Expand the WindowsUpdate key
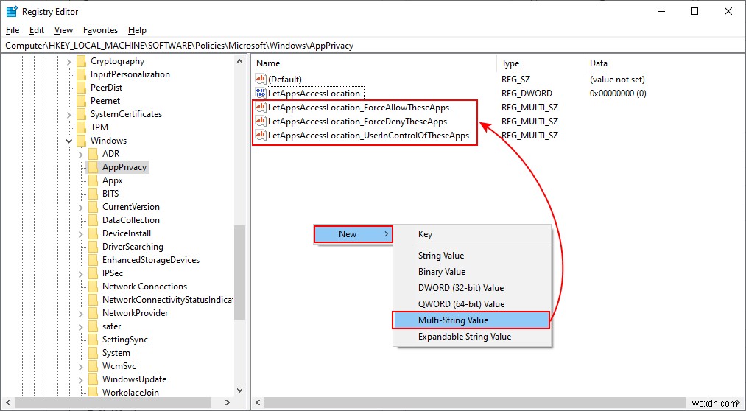The height and width of the screenshot is (411, 746). [x=81, y=379]
